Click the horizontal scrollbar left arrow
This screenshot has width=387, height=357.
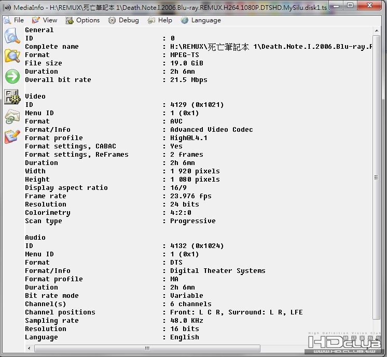point(29,348)
